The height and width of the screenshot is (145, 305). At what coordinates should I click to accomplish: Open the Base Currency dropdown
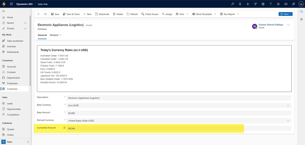(x=179, y=105)
